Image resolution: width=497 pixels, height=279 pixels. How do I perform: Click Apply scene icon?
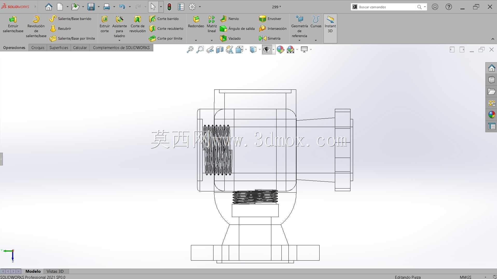(291, 50)
